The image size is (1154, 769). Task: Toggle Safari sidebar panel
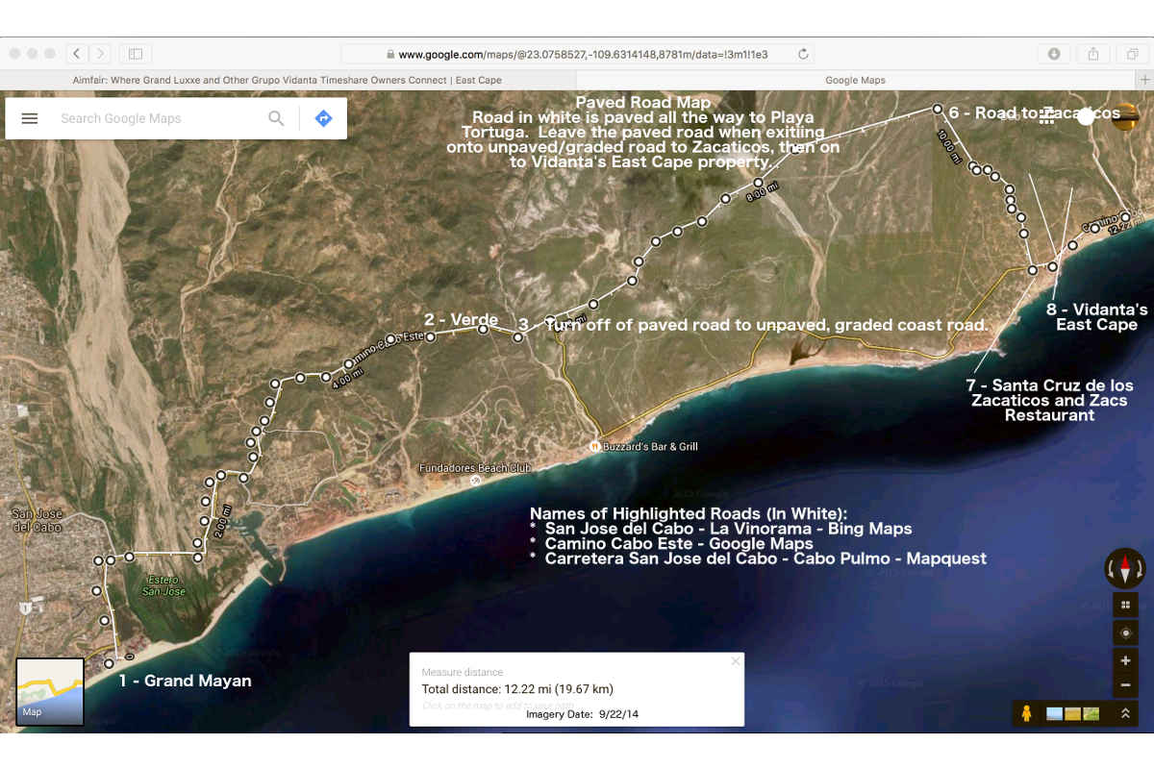pos(135,54)
